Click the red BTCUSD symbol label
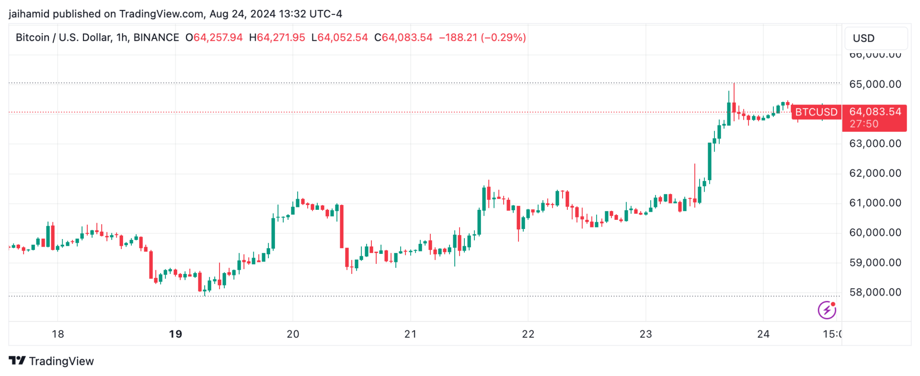This screenshot has width=920, height=376. click(x=816, y=112)
